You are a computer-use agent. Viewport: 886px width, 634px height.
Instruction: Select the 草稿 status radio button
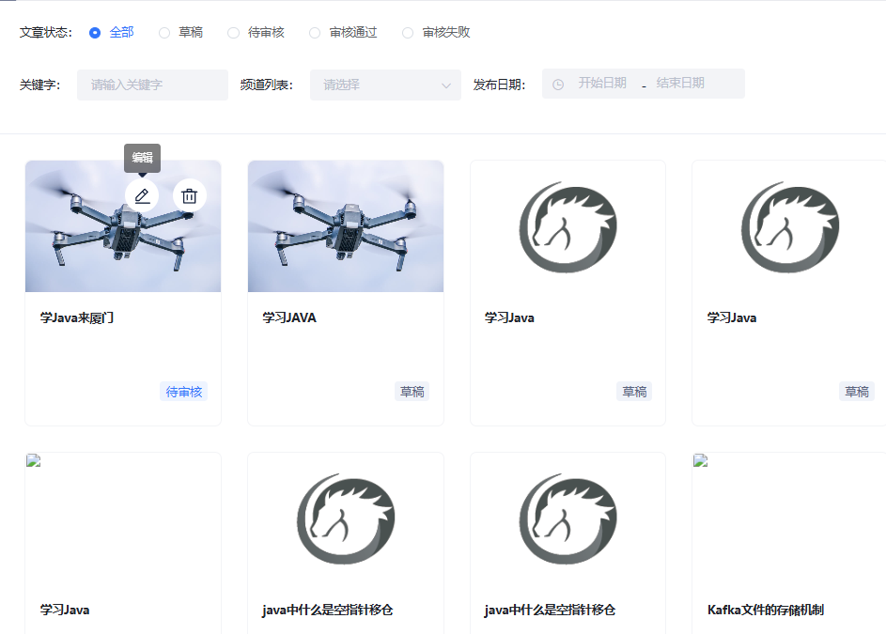(x=164, y=33)
